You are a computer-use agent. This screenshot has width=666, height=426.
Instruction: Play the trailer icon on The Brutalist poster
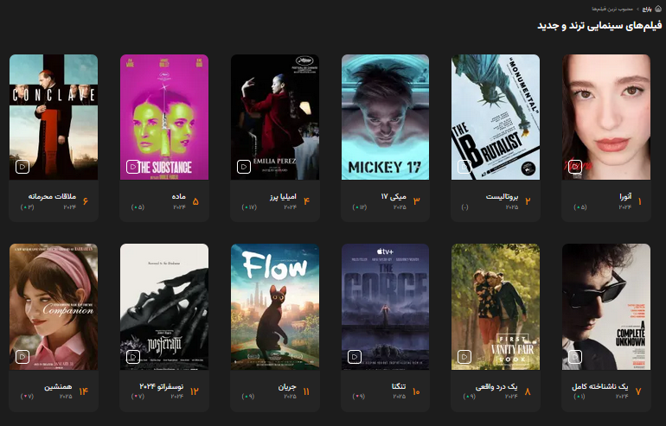pos(464,167)
